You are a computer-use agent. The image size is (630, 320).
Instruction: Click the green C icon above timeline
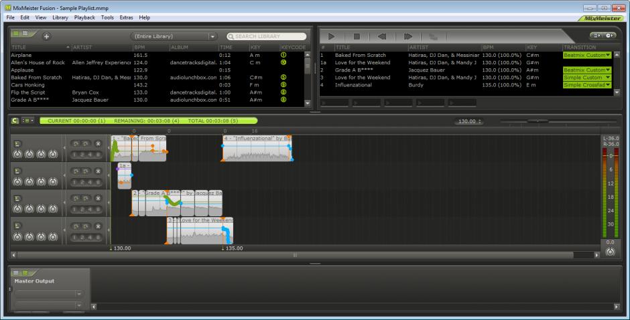point(15,121)
